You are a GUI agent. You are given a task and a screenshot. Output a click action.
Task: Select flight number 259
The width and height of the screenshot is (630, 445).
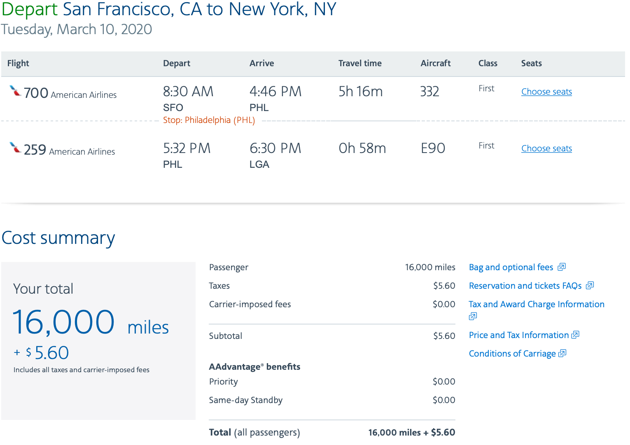(35, 150)
